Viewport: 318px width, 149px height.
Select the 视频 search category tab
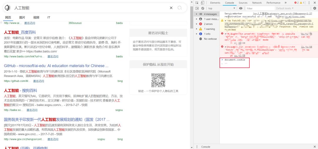tap(36, 18)
